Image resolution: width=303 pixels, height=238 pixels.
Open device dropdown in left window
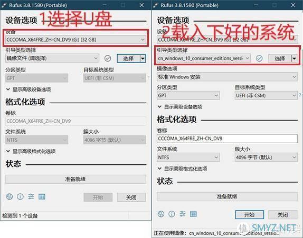tap(75, 39)
